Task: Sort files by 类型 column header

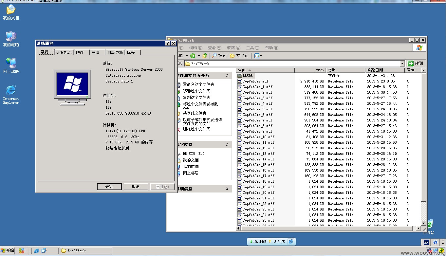Action: pyautogui.click(x=346, y=70)
